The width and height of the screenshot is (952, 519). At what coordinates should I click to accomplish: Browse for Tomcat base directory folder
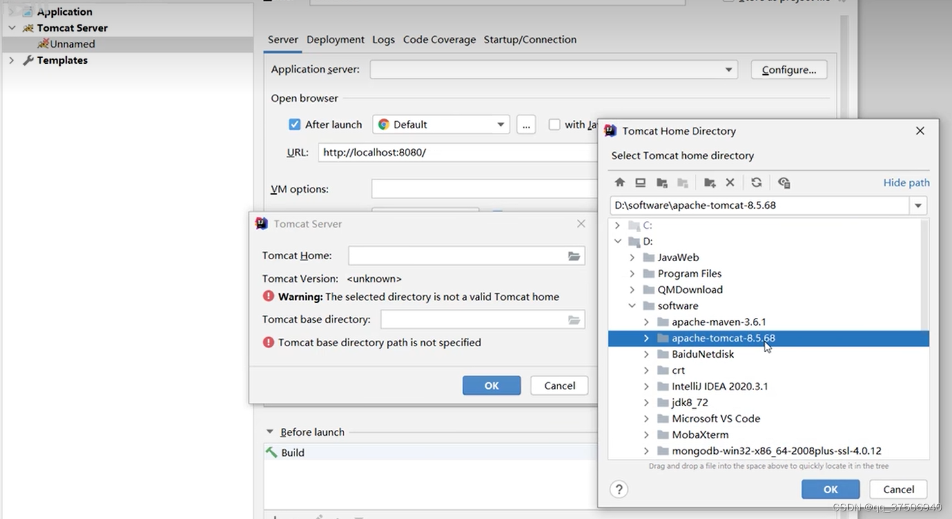pyautogui.click(x=574, y=320)
